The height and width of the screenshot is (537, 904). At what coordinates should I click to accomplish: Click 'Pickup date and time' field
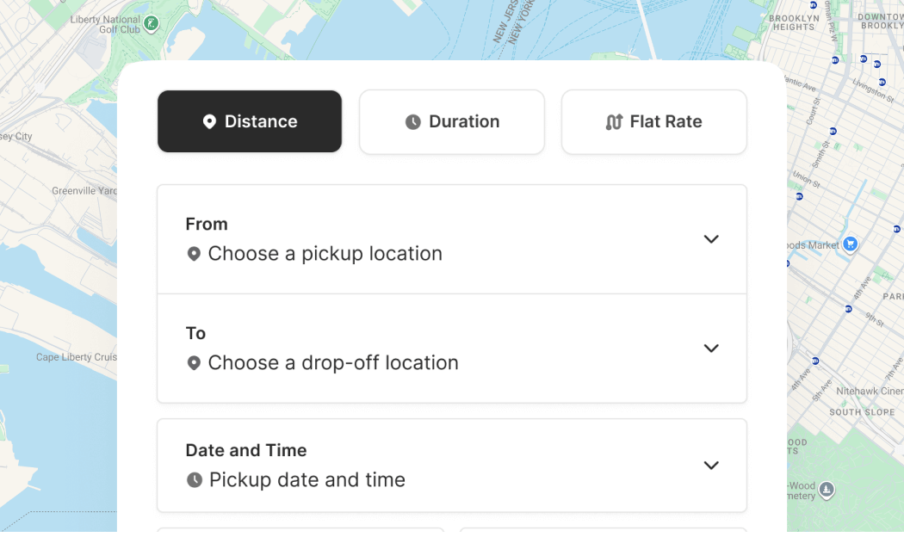(307, 480)
